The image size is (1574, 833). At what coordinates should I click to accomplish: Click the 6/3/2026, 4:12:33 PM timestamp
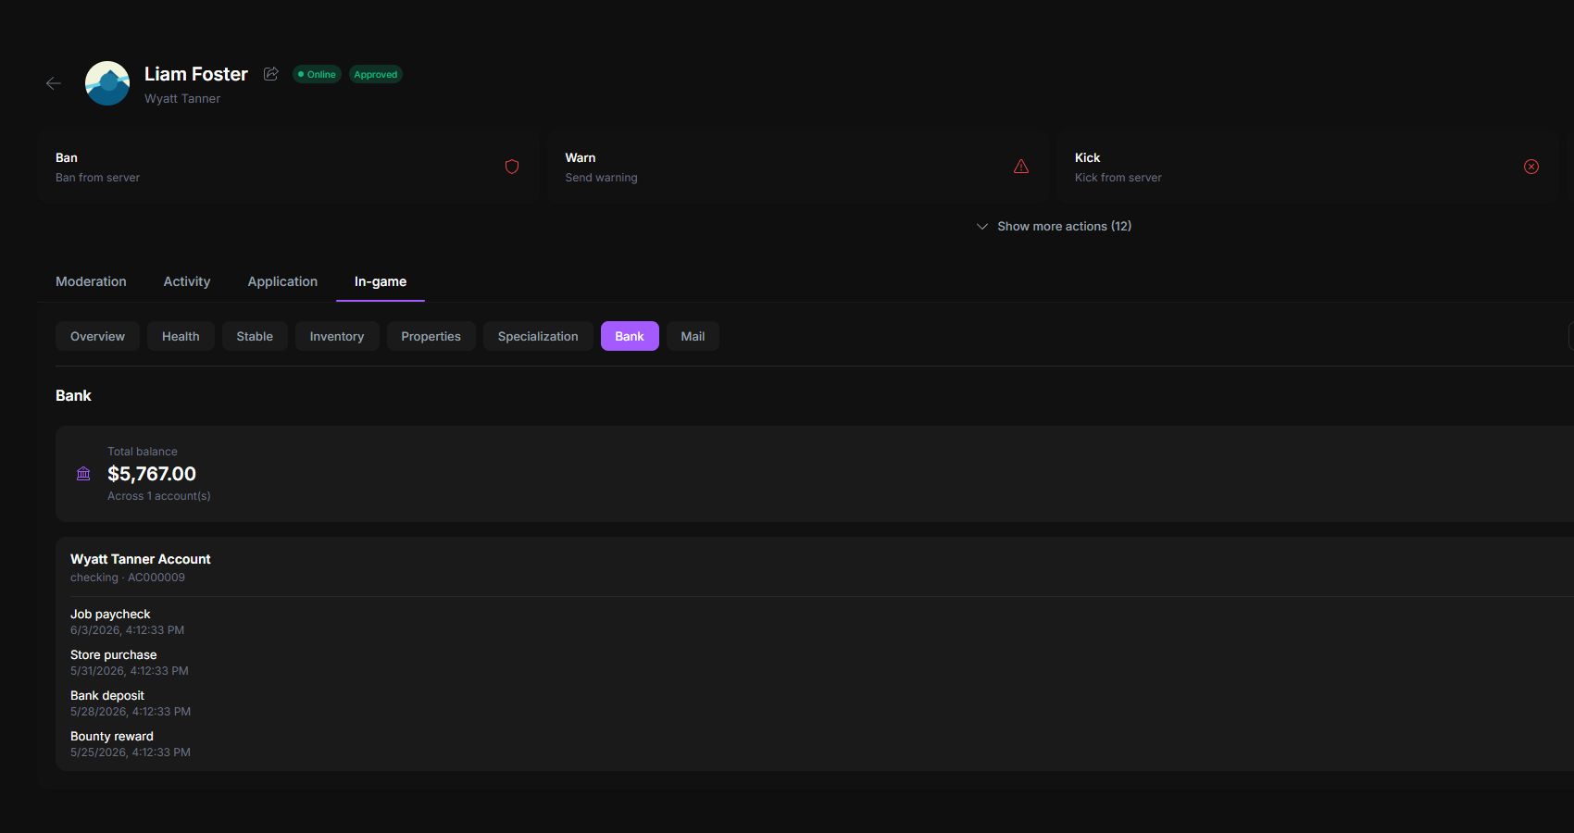click(128, 630)
